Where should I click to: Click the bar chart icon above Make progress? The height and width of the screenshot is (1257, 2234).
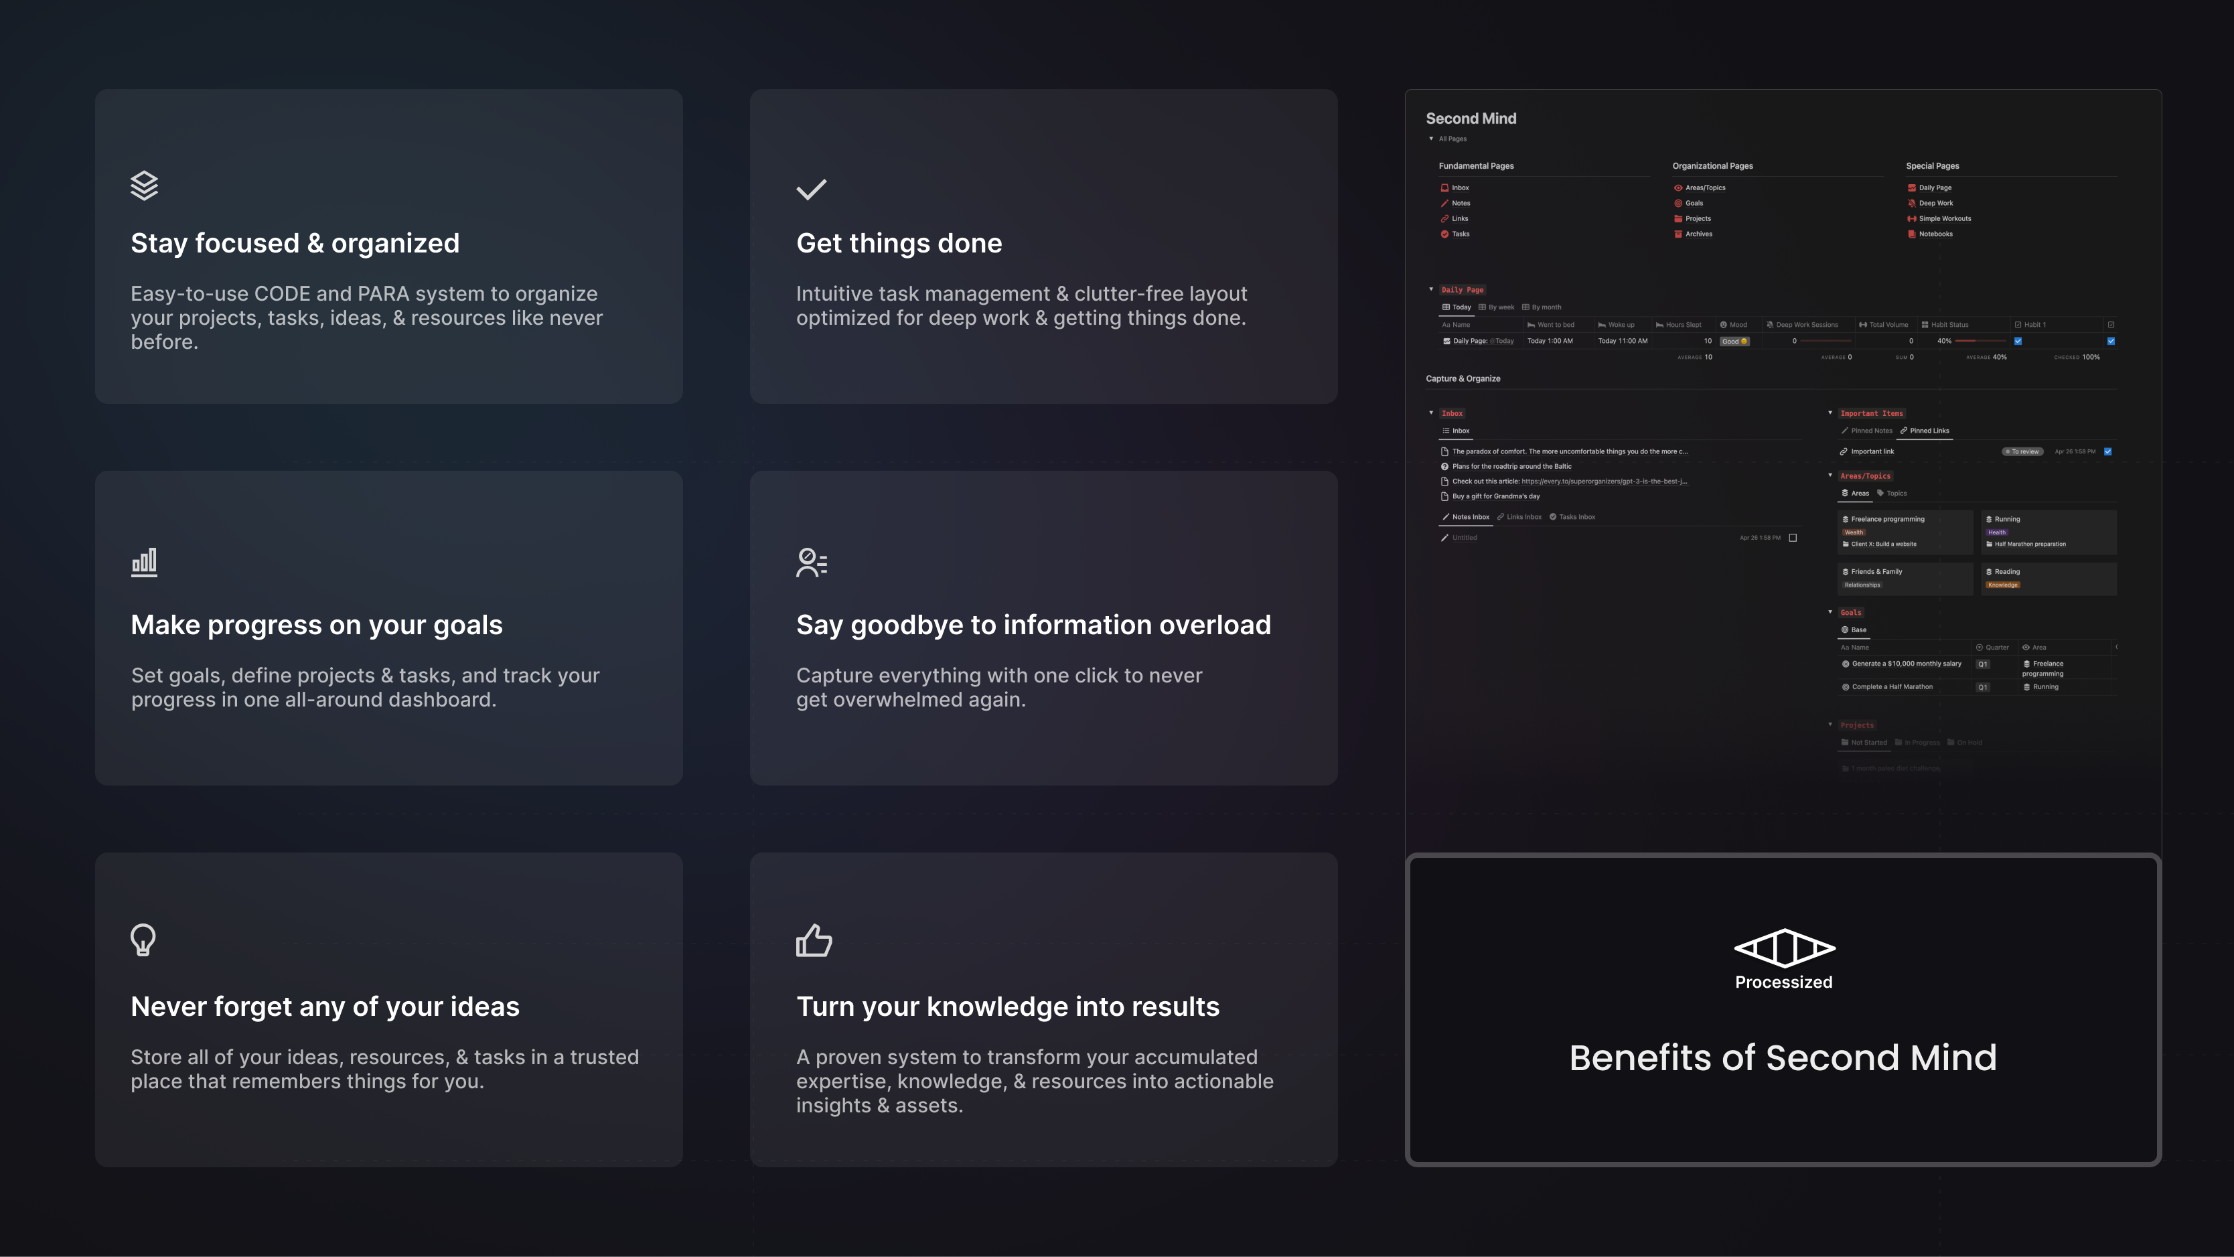tap(144, 562)
